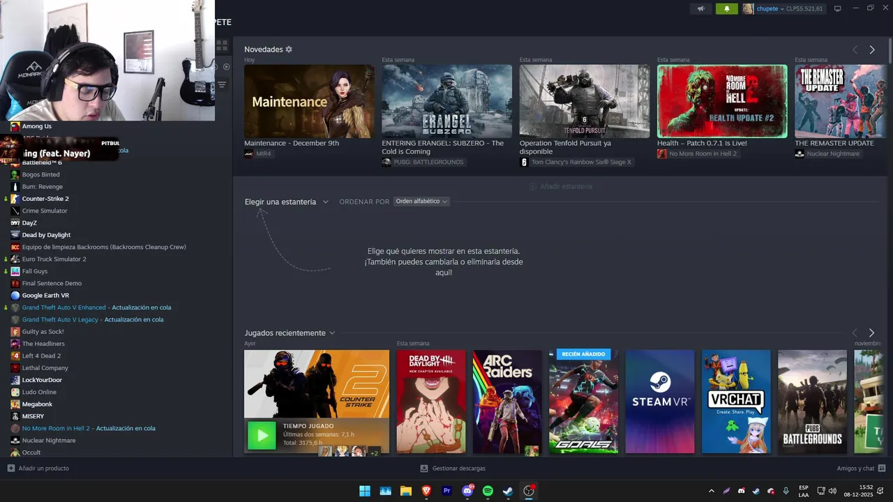The height and width of the screenshot is (502, 893).
Task: Open the Maintenance - December 9th news card
Action: [x=309, y=101]
